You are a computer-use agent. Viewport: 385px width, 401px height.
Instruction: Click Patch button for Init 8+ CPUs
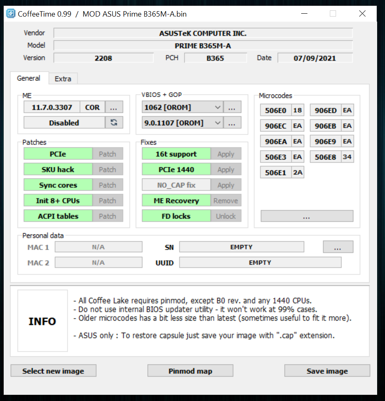[107, 201]
